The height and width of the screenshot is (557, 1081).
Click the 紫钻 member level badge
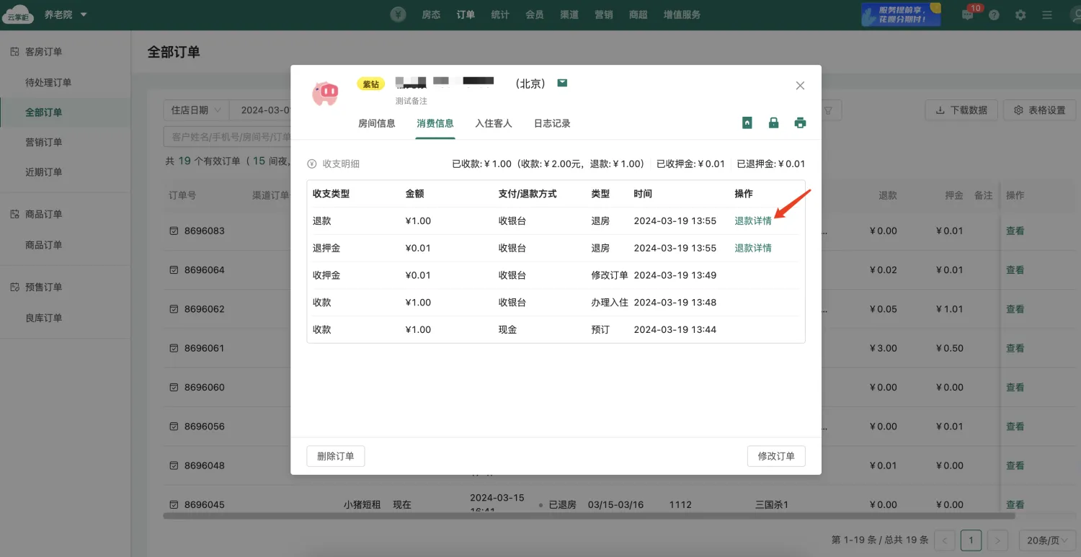pyautogui.click(x=370, y=84)
